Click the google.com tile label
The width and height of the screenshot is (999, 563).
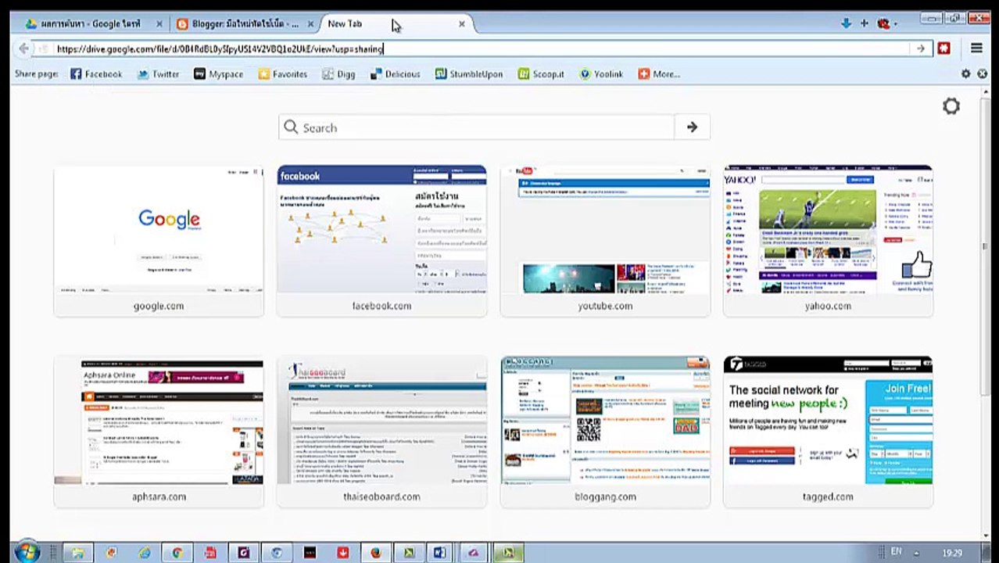tap(159, 306)
